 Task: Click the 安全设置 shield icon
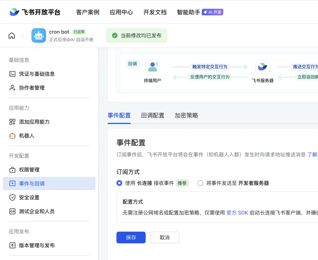[12, 198]
